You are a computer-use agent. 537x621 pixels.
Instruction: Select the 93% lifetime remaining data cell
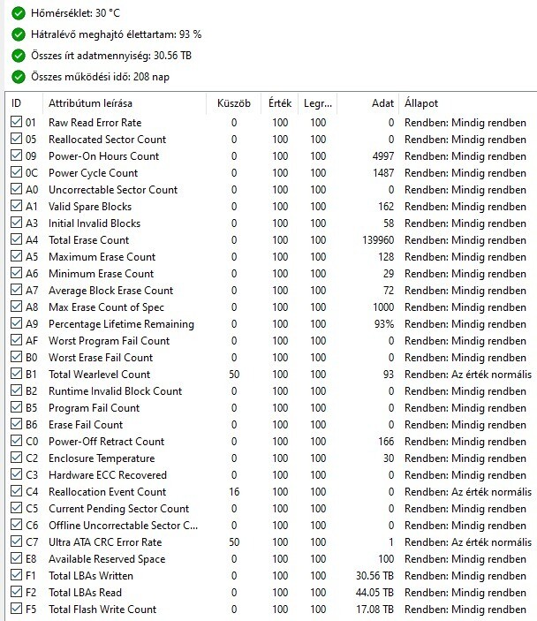tap(384, 324)
